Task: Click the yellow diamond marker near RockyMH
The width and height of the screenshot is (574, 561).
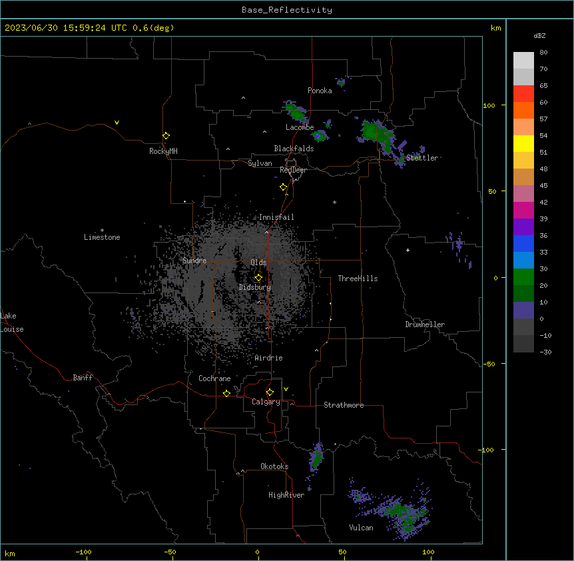Action: point(166,136)
